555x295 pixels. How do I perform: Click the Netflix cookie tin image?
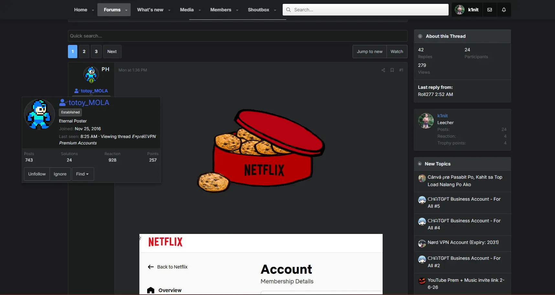coord(261,151)
